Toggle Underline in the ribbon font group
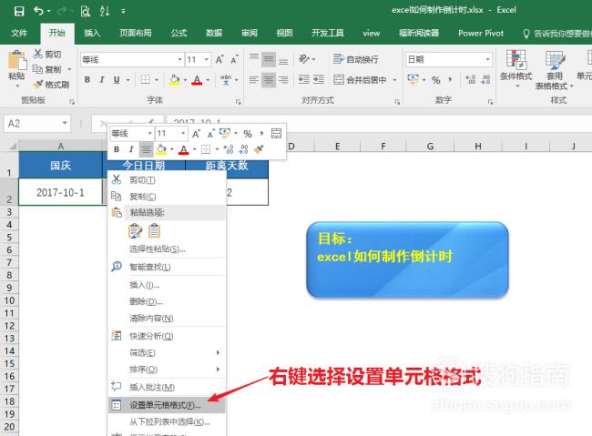Viewport: 592px width, 436px height. 117,80
